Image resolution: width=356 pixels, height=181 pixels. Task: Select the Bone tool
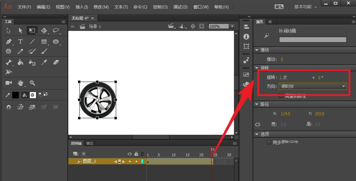pyautogui.click(x=9, y=62)
